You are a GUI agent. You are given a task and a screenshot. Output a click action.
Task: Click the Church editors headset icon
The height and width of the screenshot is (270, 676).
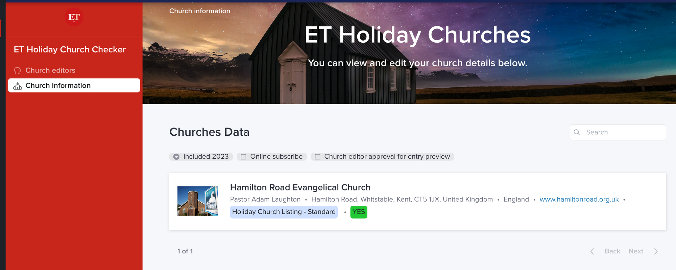18,70
